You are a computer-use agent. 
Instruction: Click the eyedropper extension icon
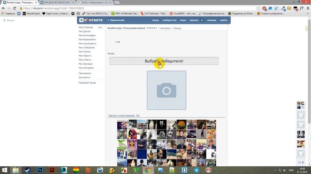point(283,8)
